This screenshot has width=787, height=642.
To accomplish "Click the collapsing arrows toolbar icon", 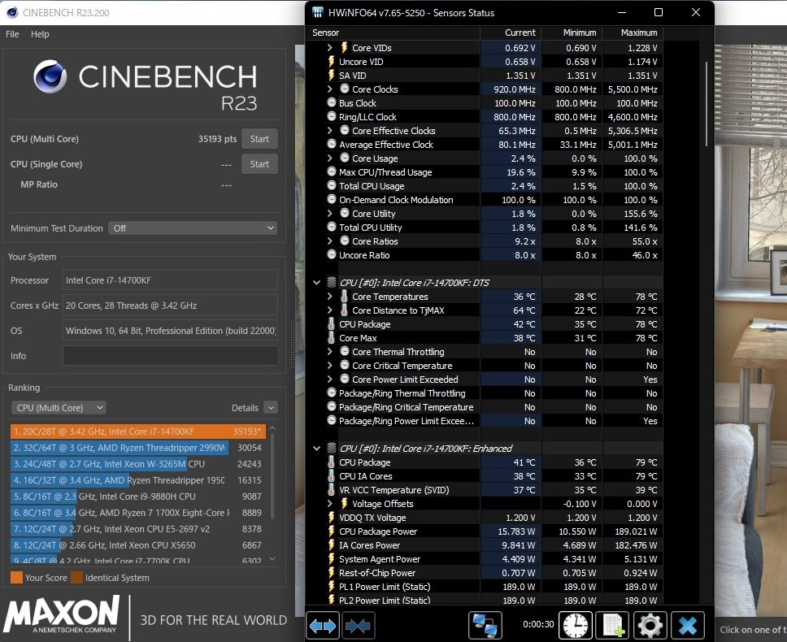I will [x=359, y=625].
